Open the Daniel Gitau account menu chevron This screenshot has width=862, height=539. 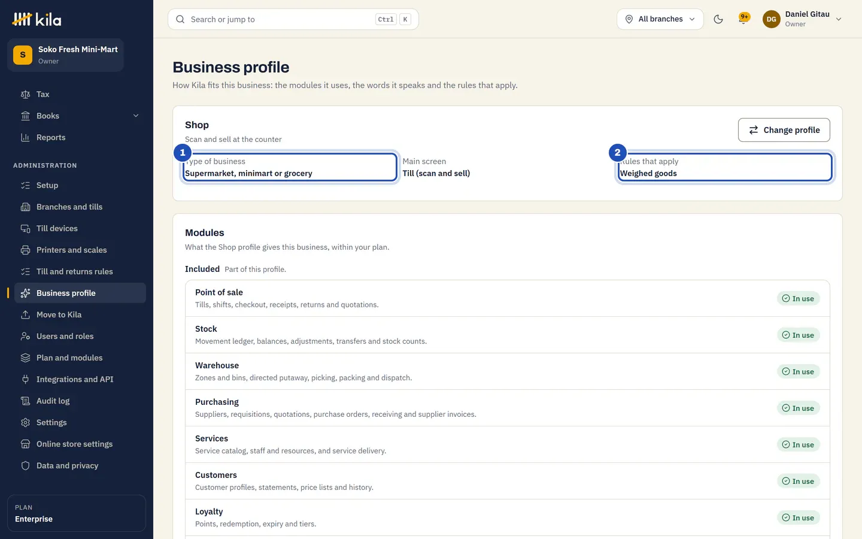[839, 19]
